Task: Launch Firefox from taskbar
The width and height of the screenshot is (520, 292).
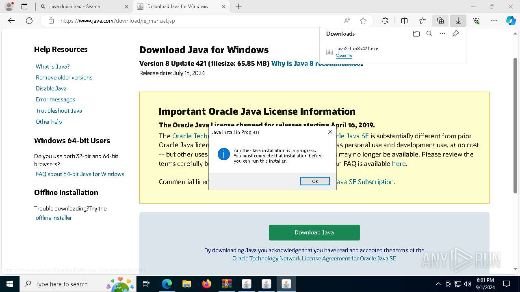Action: pos(206,284)
